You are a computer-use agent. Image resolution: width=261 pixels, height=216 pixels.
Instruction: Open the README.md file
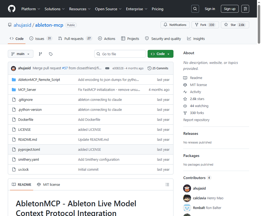point(27,140)
